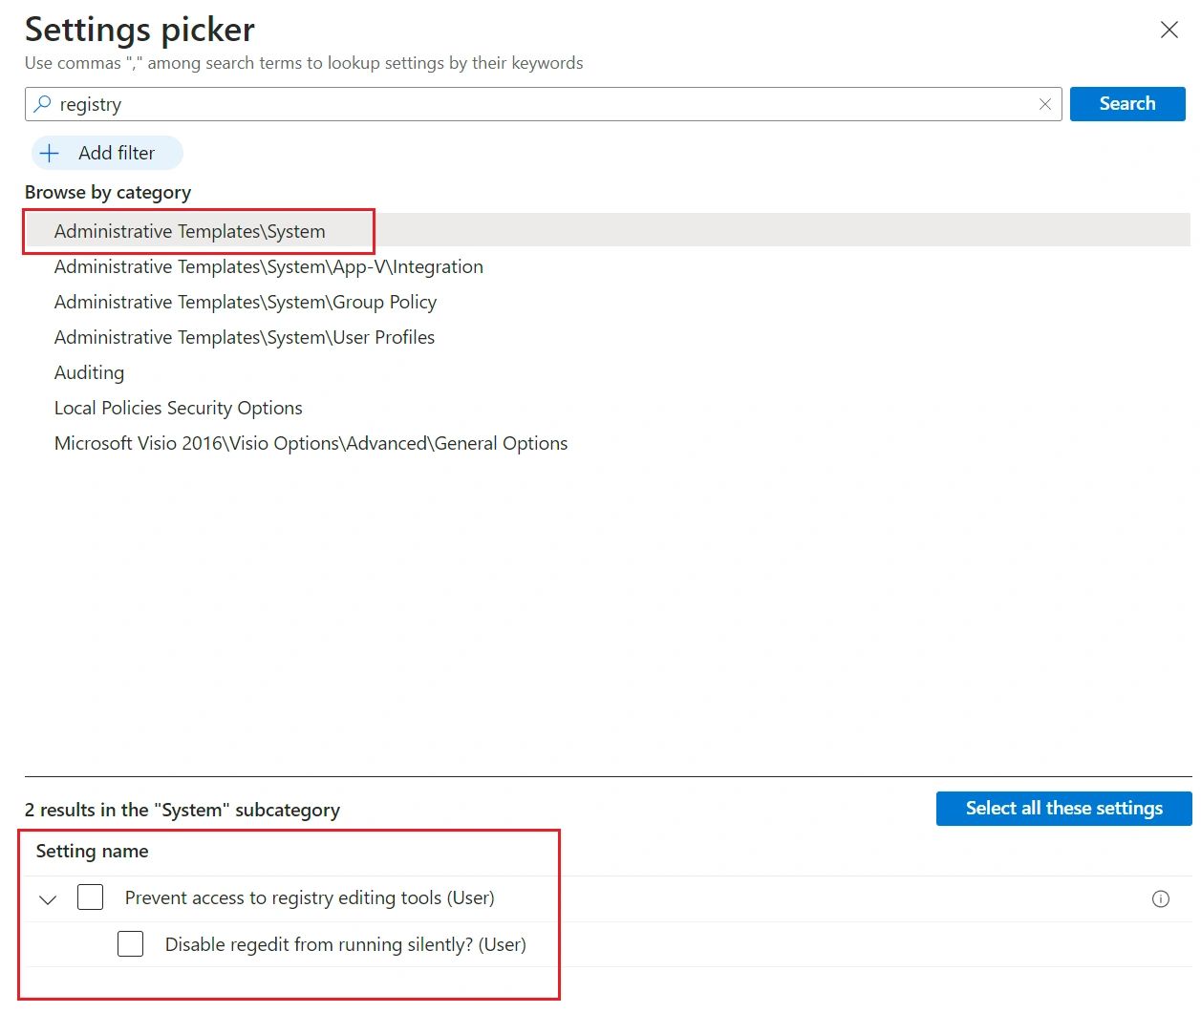Open the Add filter control
The image size is (1201, 1013).
click(x=106, y=153)
